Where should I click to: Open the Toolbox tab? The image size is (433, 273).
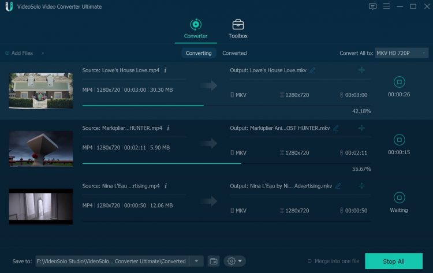point(238,29)
